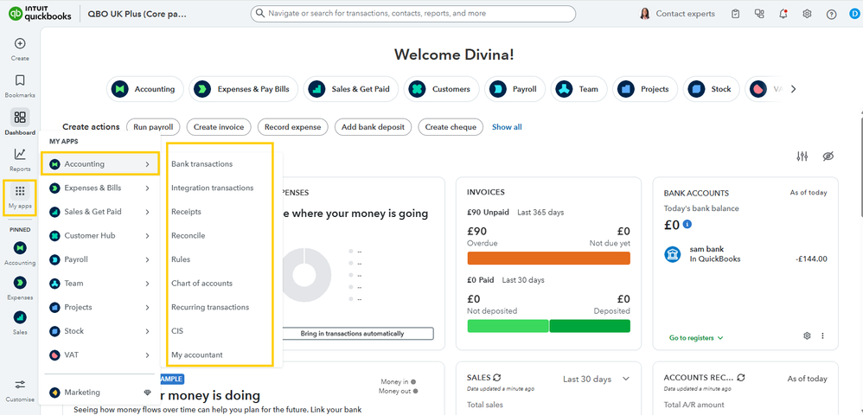Screen dimensions: 863x415
Task: Open the notifications bell icon
Action: click(783, 14)
